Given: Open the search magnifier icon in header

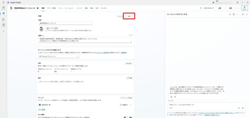Looking at the screenshot, I should point(201,8).
